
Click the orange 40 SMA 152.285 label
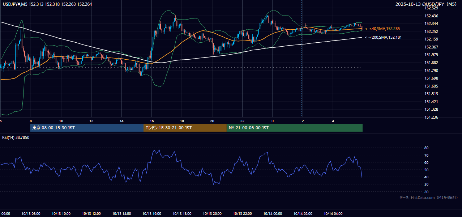[382, 29]
